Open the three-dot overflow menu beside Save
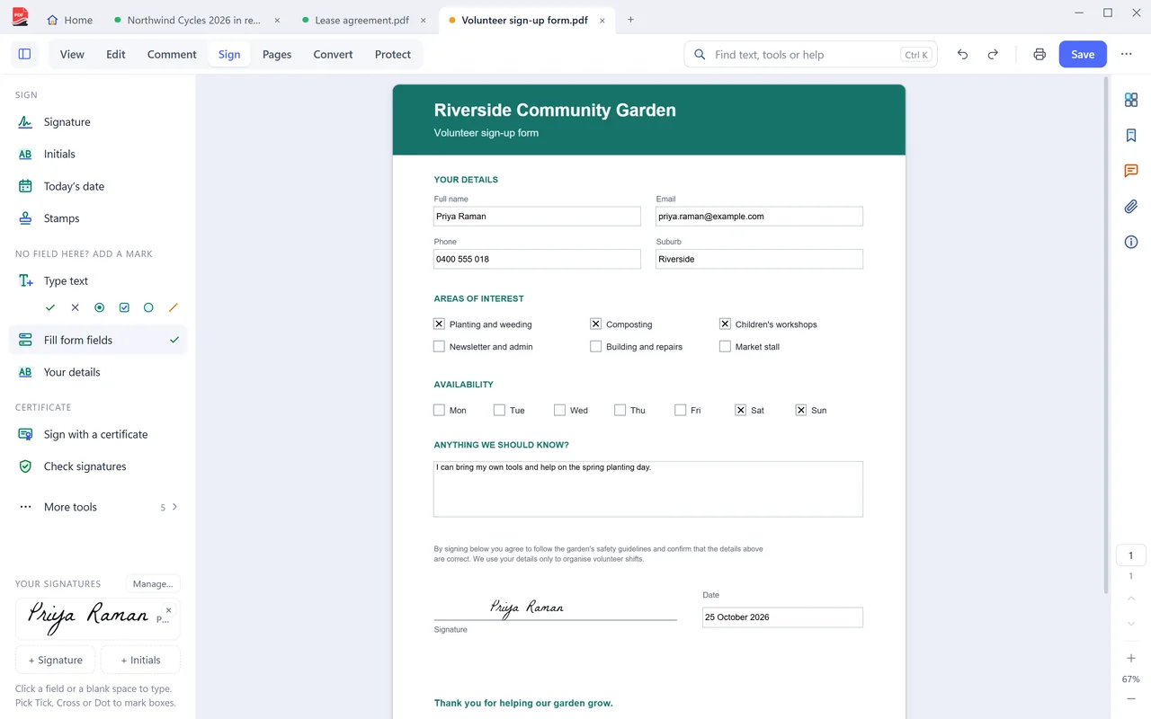The width and height of the screenshot is (1151, 719). click(x=1127, y=54)
